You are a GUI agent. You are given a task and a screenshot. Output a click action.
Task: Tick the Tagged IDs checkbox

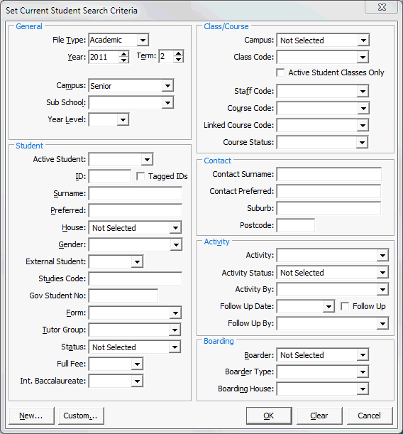140,176
